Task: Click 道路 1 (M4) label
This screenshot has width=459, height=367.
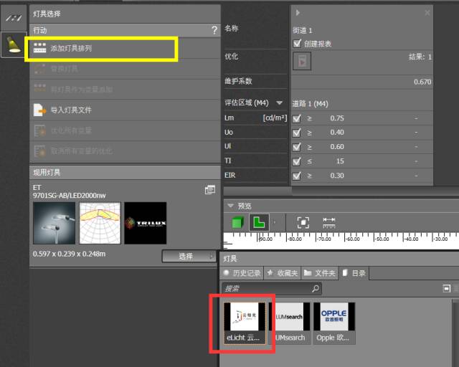Action: coord(311,104)
